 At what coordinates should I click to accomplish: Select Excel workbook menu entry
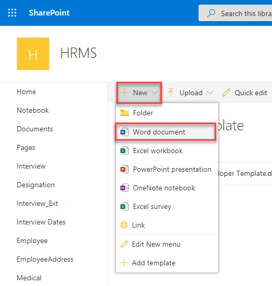pos(167,150)
